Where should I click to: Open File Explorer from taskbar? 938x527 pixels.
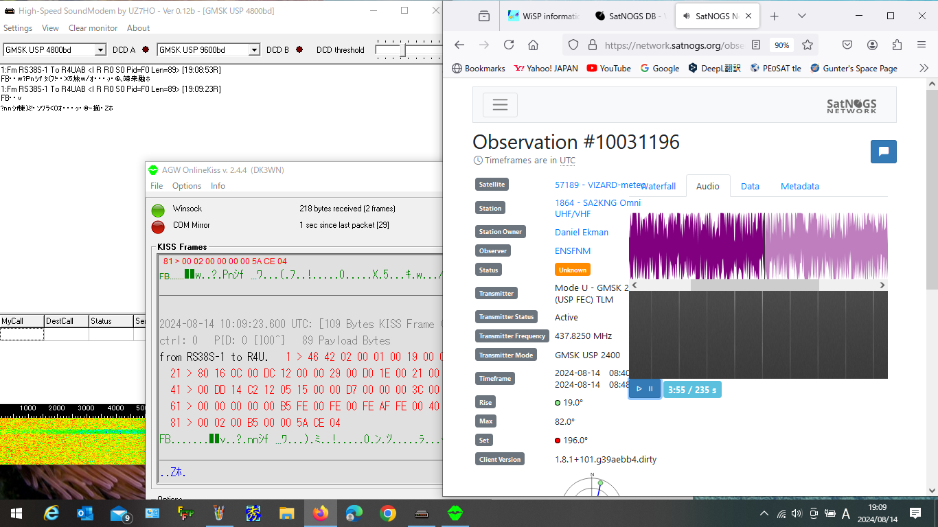[x=287, y=513]
